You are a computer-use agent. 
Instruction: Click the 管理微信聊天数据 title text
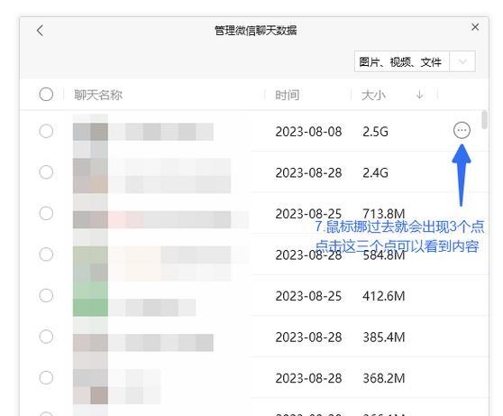(256, 31)
